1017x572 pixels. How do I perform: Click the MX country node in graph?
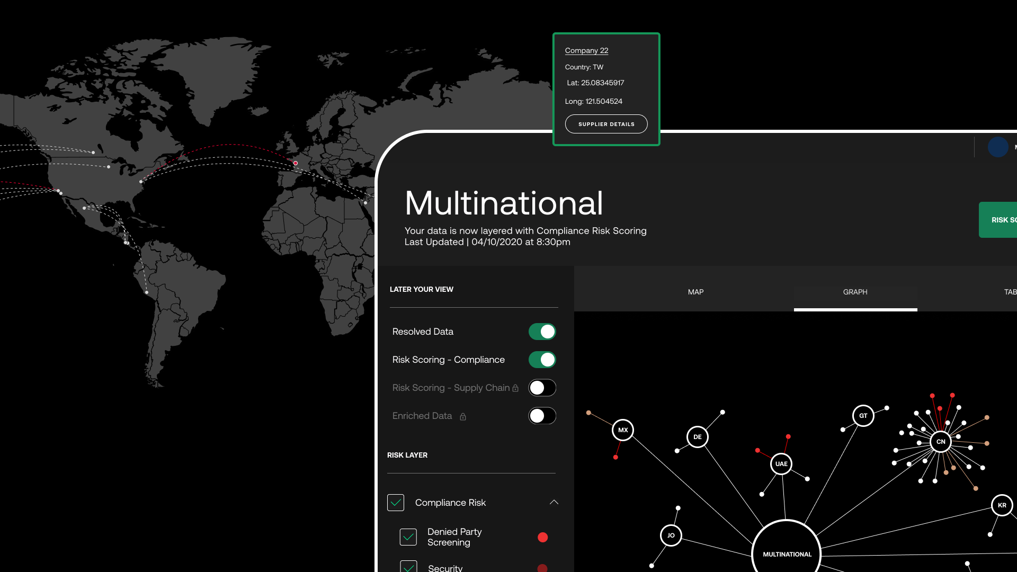click(623, 430)
